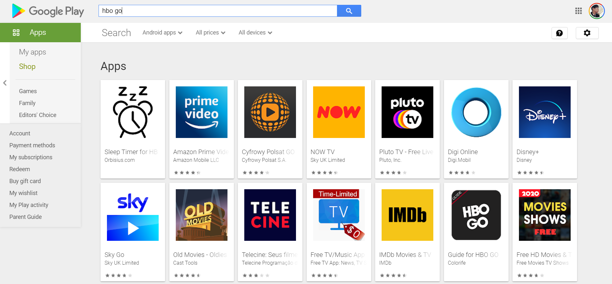Image resolution: width=612 pixels, height=284 pixels.
Task: Collapse the sidebar with the left arrow
Action: tap(5, 83)
